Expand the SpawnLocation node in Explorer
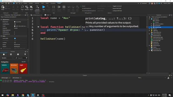Screen dimensions: 173x97 (151, 24)
